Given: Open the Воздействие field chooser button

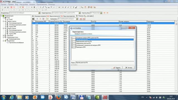Looking at the screenshot, I should [x=39, y=13].
